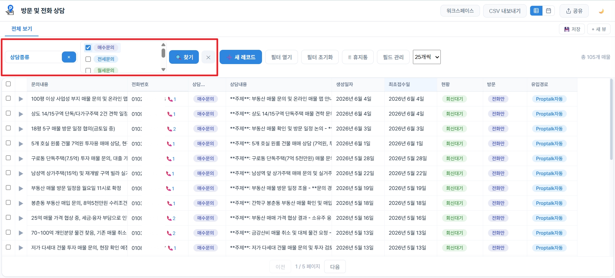
Task: Expand the 상도 14/15구역 단독 row
Action: coord(21,114)
